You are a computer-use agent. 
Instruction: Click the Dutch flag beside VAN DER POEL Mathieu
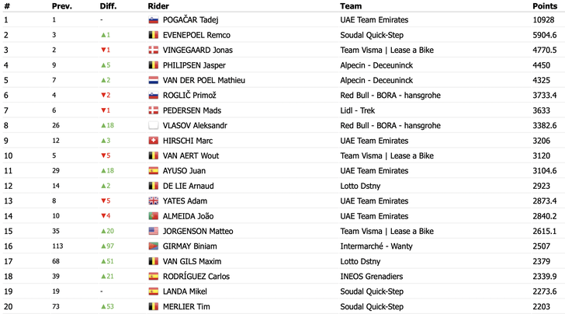click(x=154, y=81)
